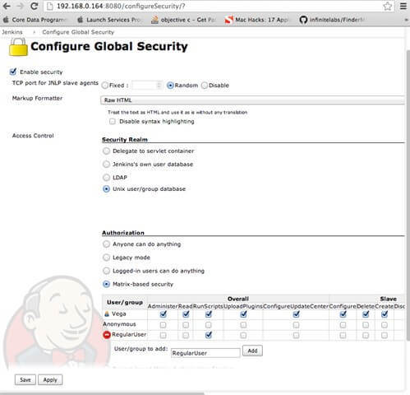
Task: Reload the page with the refresh icon
Action: tap(34, 6)
